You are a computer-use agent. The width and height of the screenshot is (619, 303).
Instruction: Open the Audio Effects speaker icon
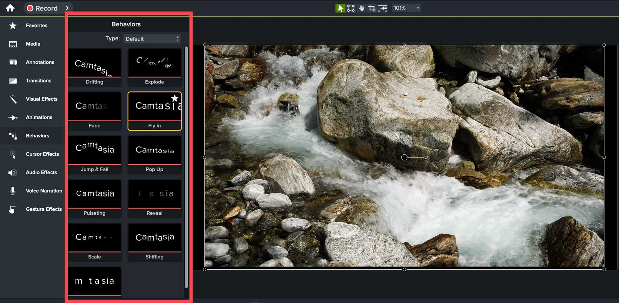point(13,172)
